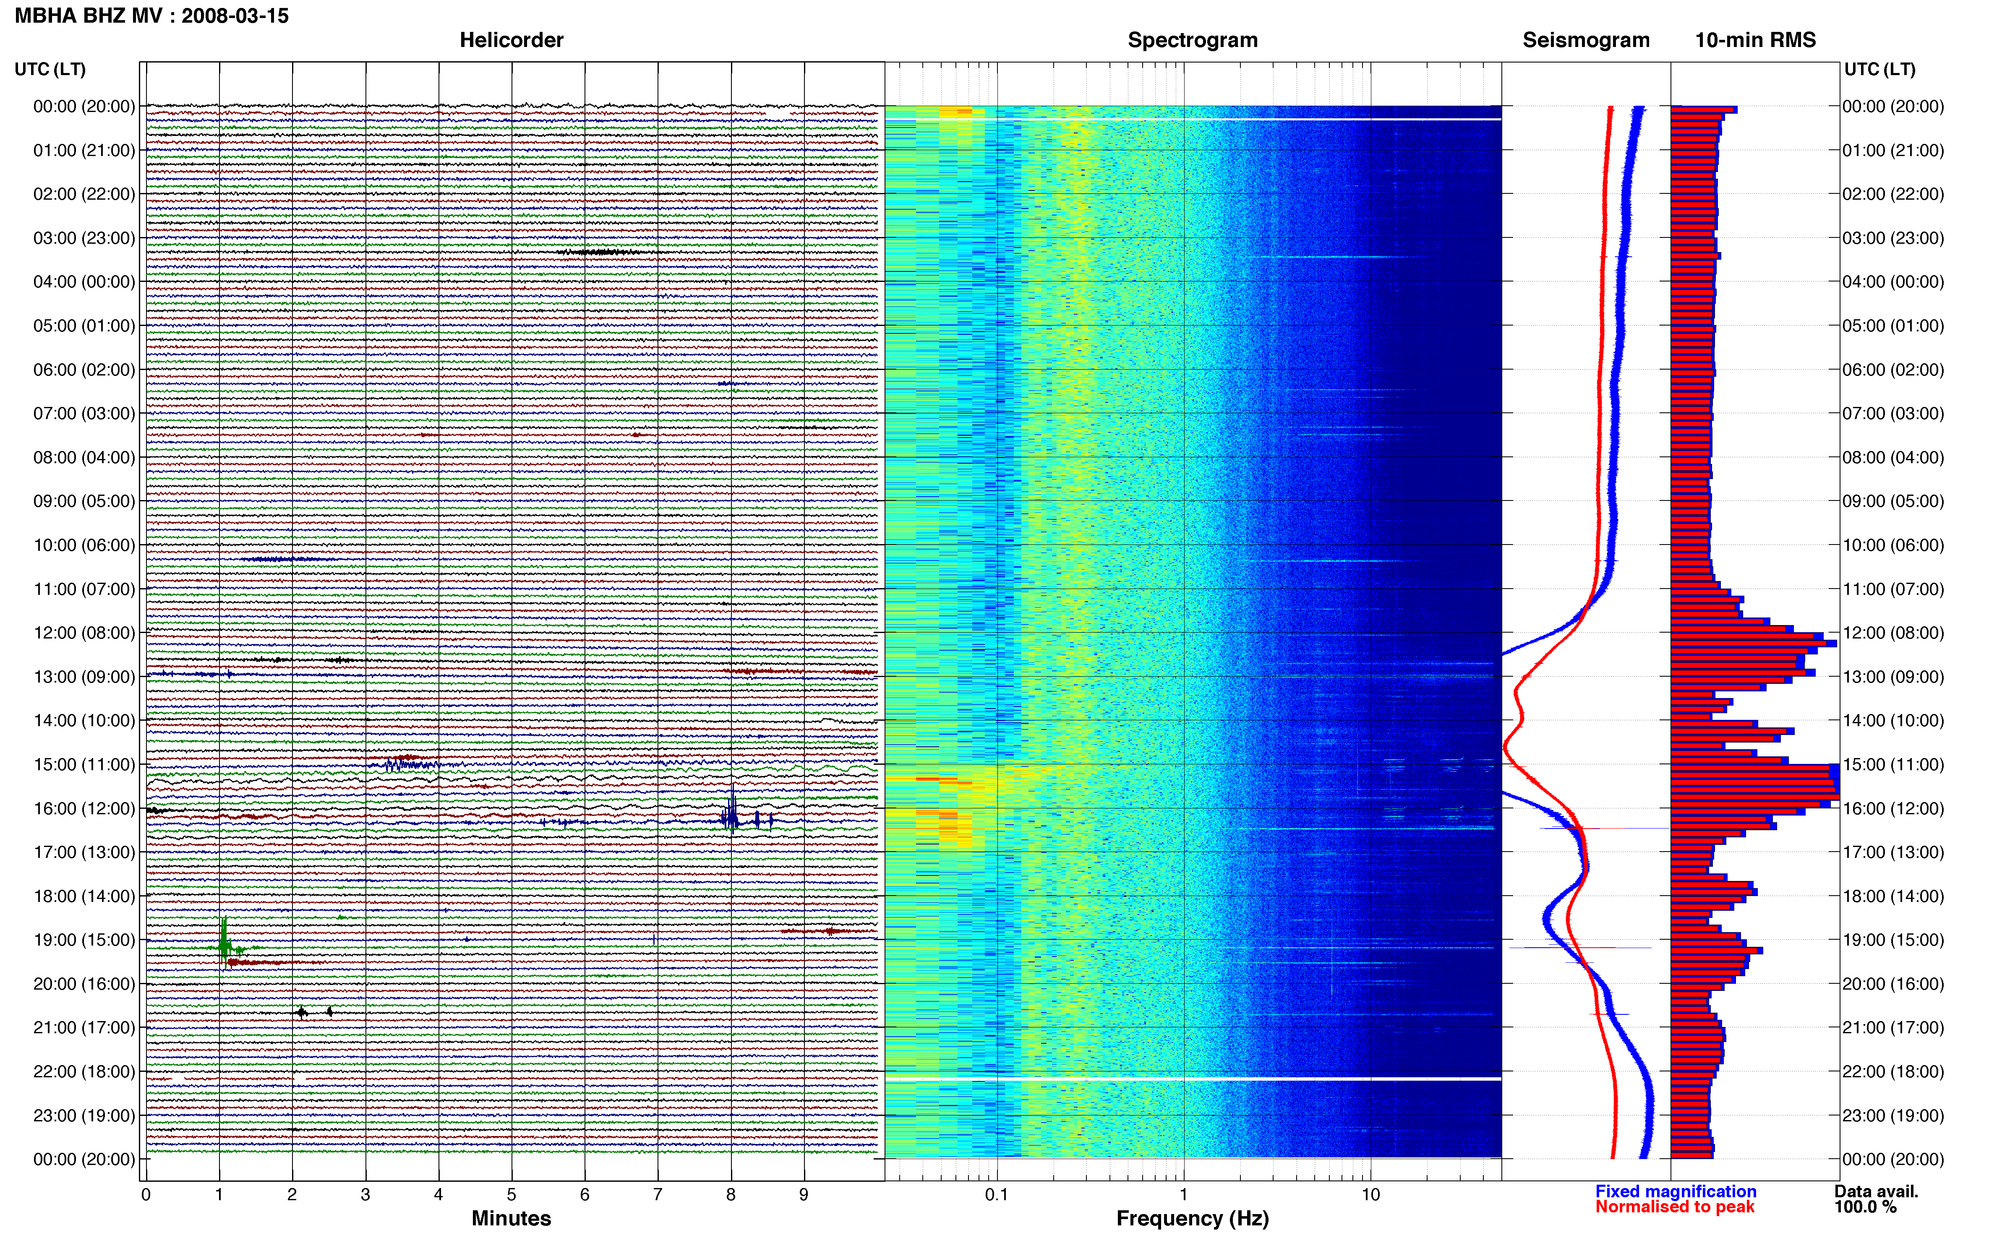Screen dimensions: 1989x1243
Task: Click 17:00 (13:00) on the RMS-side time axis
Action: (1893, 852)
